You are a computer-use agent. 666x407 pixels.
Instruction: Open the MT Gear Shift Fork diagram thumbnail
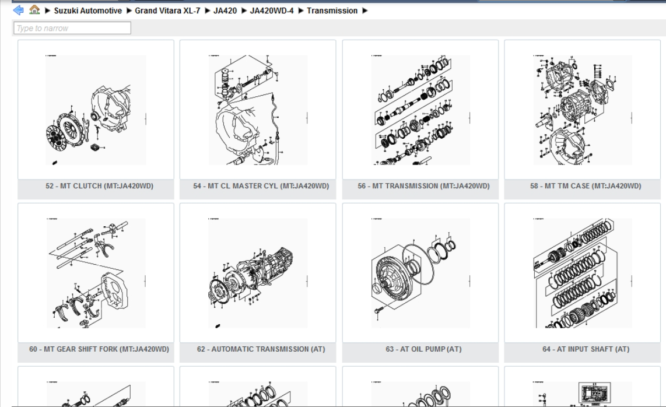pyautogui.click(x=96, y=273)
